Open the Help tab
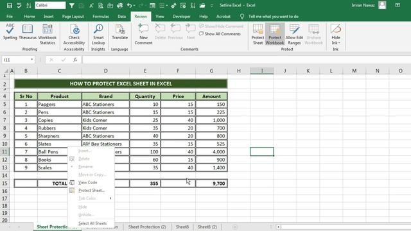Image resolution: width=411 pixels, height=231 pixels. point(203,17)
